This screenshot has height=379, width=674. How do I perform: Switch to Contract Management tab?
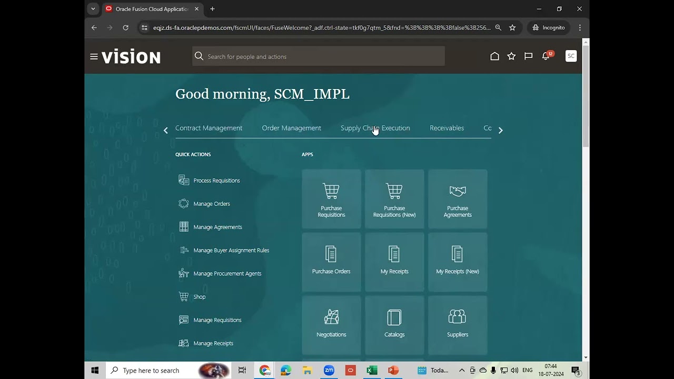point(209,128)
